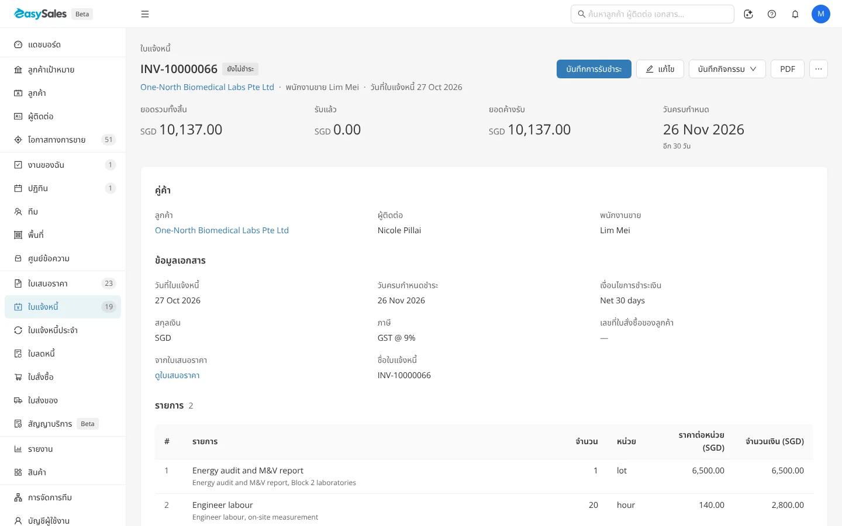Click the แก้ไข edit button

pyautogui.click(x=660, y=69)
